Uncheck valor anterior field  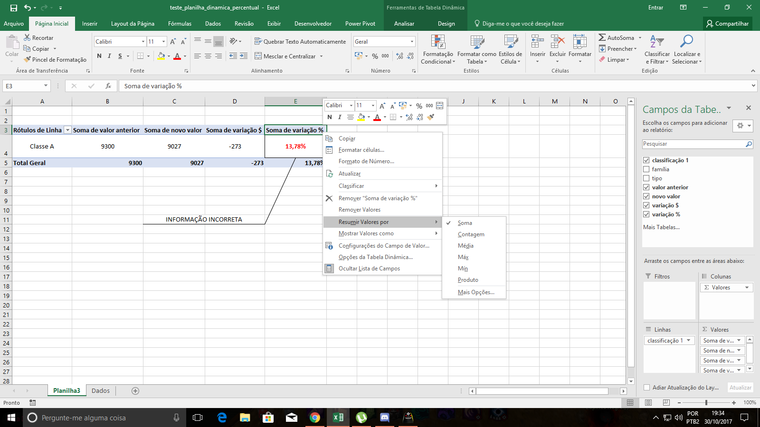pyautogui.click(x=646, y=187)
